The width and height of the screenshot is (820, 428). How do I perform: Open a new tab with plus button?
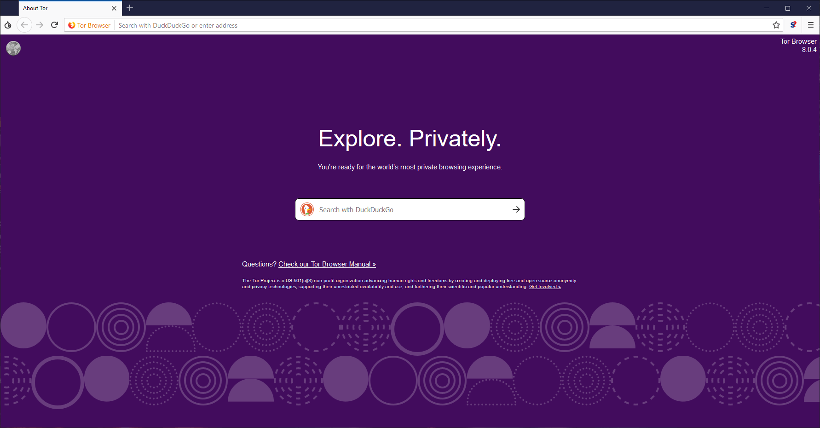pyautogui.click(x=130, y=8)
